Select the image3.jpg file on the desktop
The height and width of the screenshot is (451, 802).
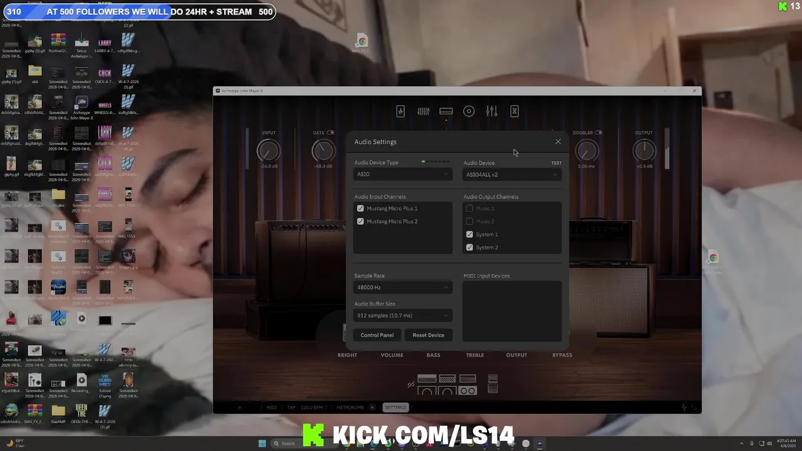(128, 259)
